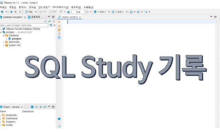220x132 pixels.
Task: Open the 윈도우 (Window) menu
Action: 76,7
